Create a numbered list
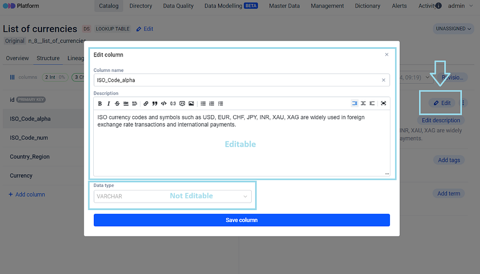This screenshot has height=274, width=480. tap(212, 103)
